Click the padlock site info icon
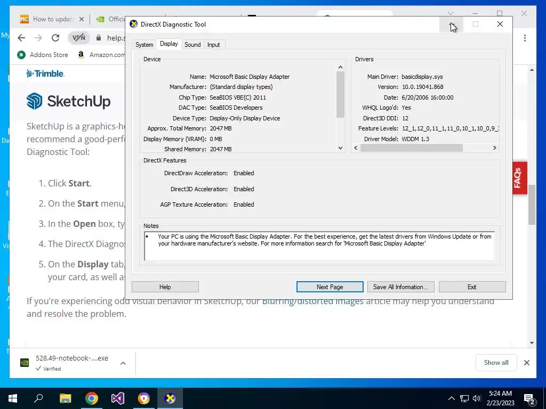546x409 pixels. tap(99, 38)
